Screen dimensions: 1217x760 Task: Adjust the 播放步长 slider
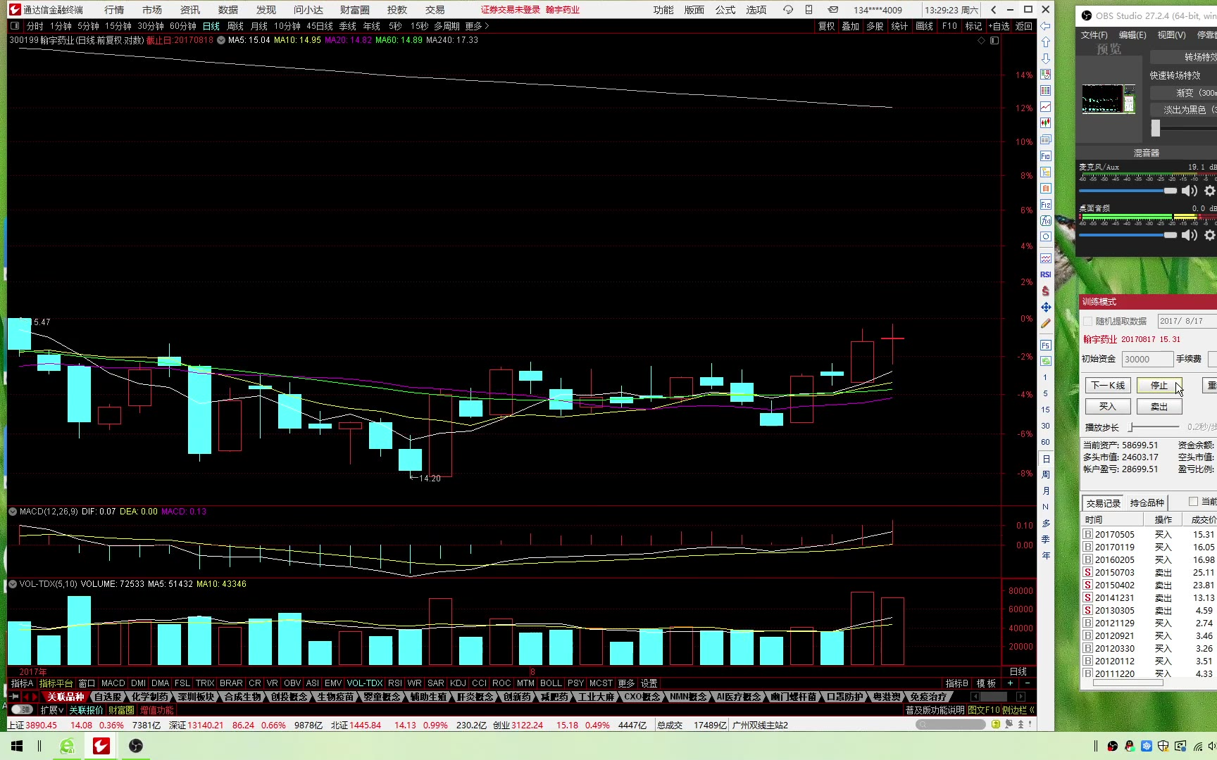1154,427
